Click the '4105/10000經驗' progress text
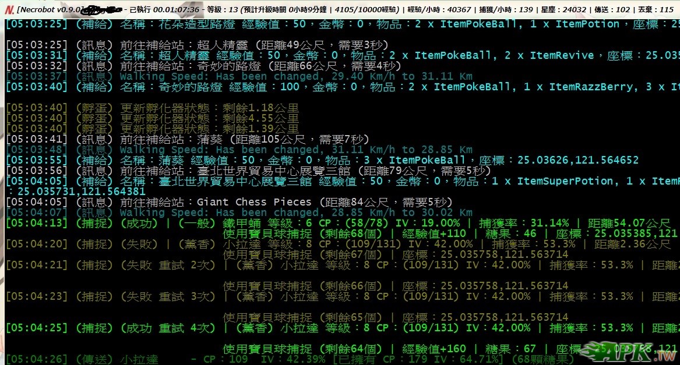680x365 pixels. click(366, 9)
